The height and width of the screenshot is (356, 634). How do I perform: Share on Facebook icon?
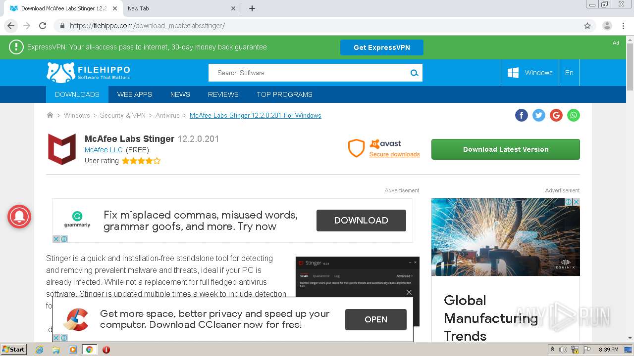[x=522, y=115]
